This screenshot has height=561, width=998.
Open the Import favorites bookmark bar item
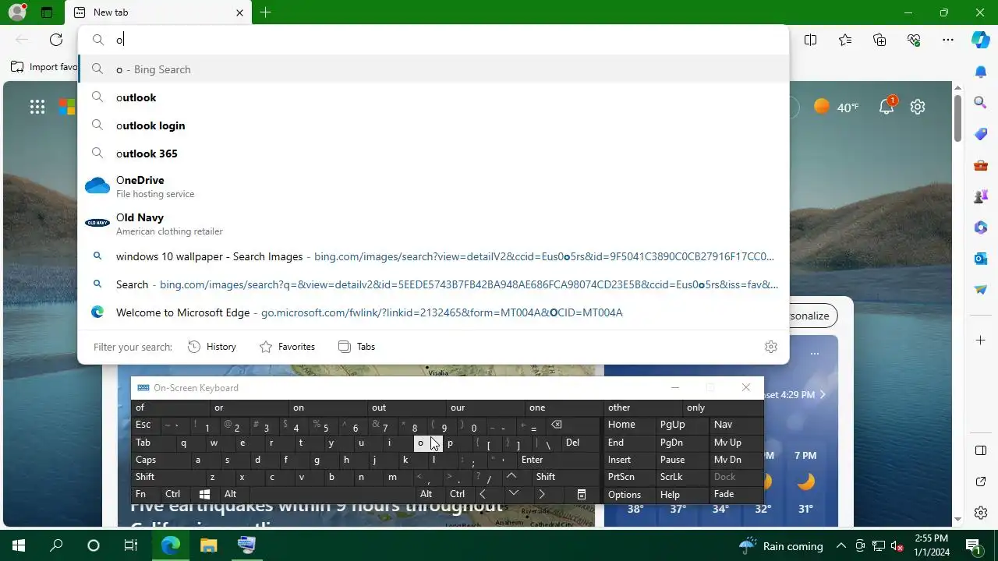click(44, 67)
